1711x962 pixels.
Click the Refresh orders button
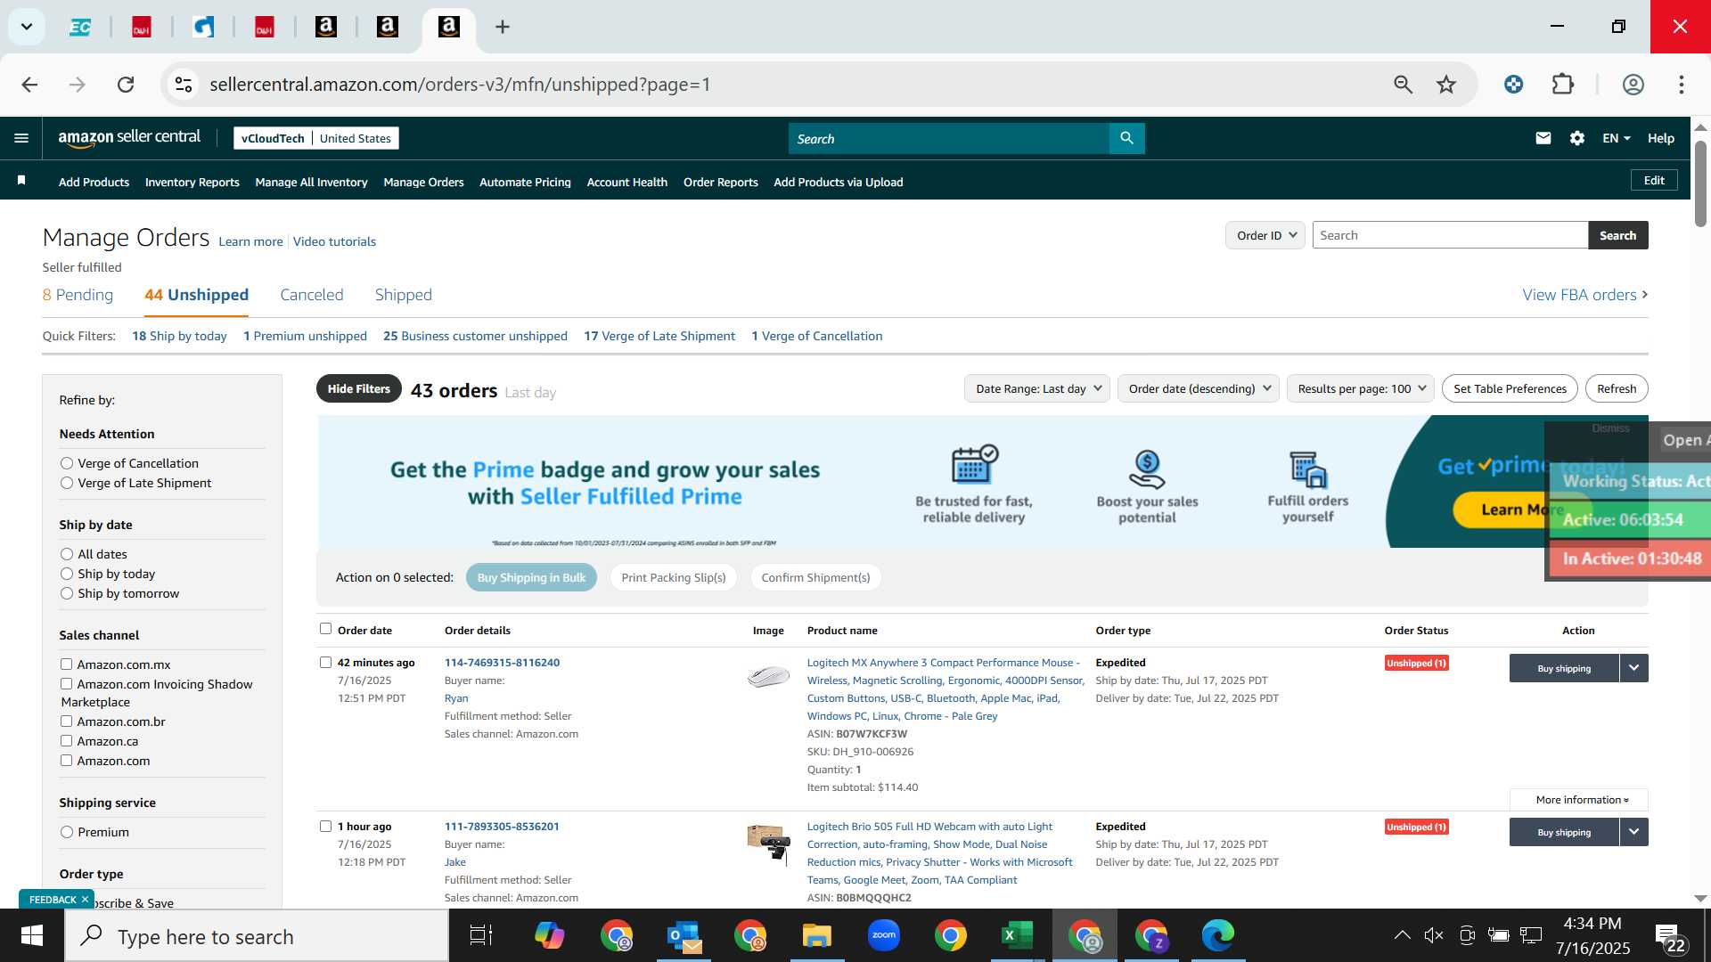[1617, 388]
